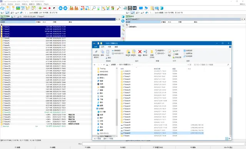Click the blue Back arrow in Total Commander

coord(61,8)
